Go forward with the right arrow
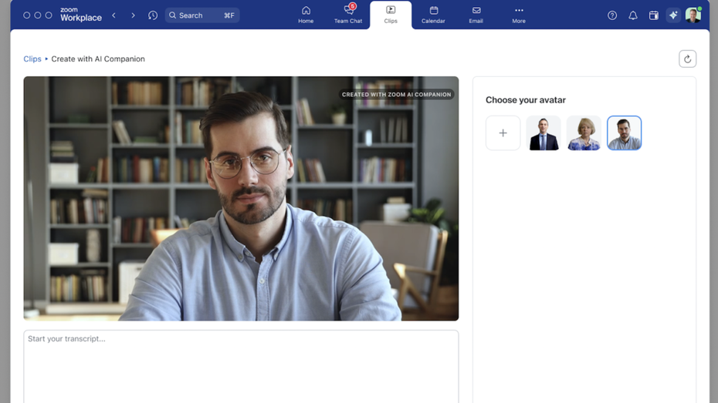Image resolution: width=718 pixels, height=403 pixels. tap(133, 15)
